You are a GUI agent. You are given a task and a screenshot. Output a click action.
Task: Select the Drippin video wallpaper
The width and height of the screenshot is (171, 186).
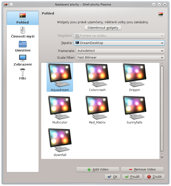pyautogui.click(x=135, y=77)
